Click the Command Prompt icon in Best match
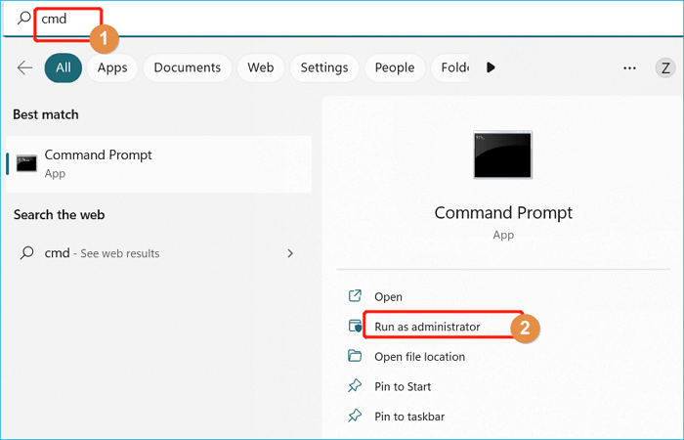Screen dimensions: 684x440 [27, 162]
